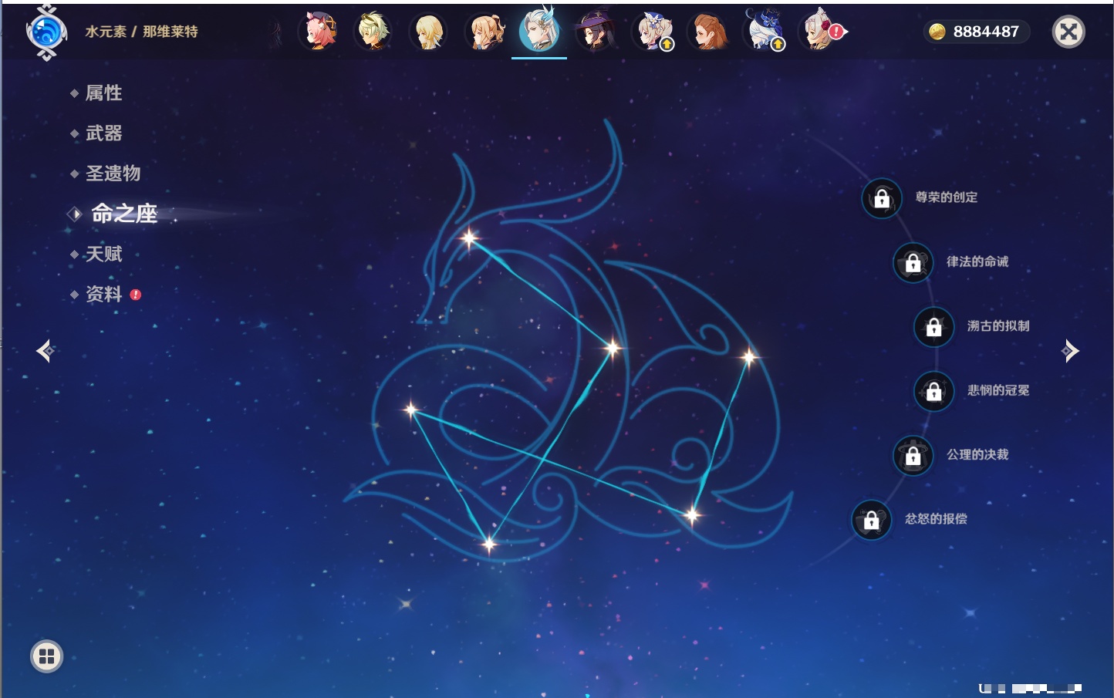This screenshot has height=698, width=1114.
Task: Open the 圣遗物 artifacts tab
Action: click(113, 174)
